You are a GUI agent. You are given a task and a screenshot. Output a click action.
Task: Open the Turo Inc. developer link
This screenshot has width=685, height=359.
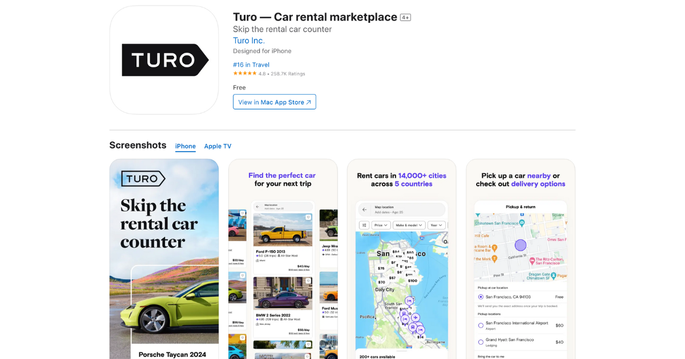(248, 40)
